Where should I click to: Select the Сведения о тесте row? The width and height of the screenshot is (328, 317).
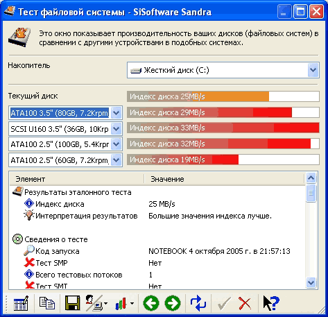tap(56, 239)
